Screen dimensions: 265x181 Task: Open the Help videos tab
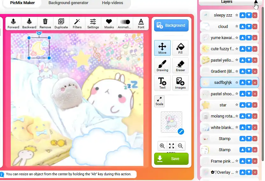112,3
